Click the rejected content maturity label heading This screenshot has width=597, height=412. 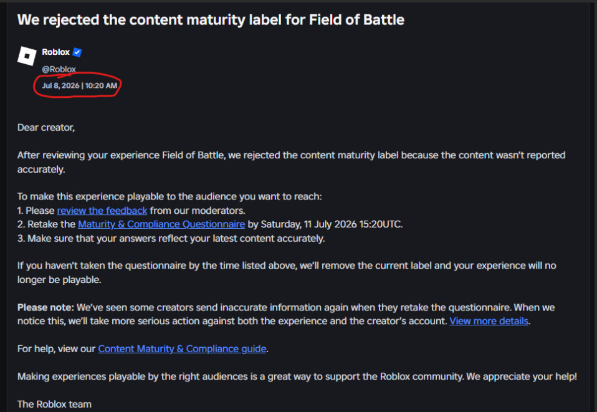(211, 20)
